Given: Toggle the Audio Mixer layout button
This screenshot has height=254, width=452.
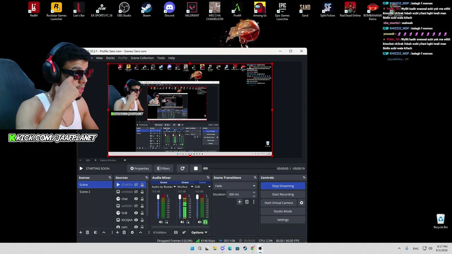Looking at the screenshot, I should pos(176,232).
